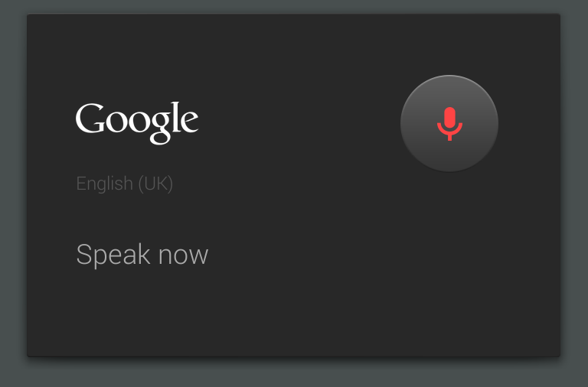Hit the microphone glyph beside the Google logo

(x=449, y=123)
